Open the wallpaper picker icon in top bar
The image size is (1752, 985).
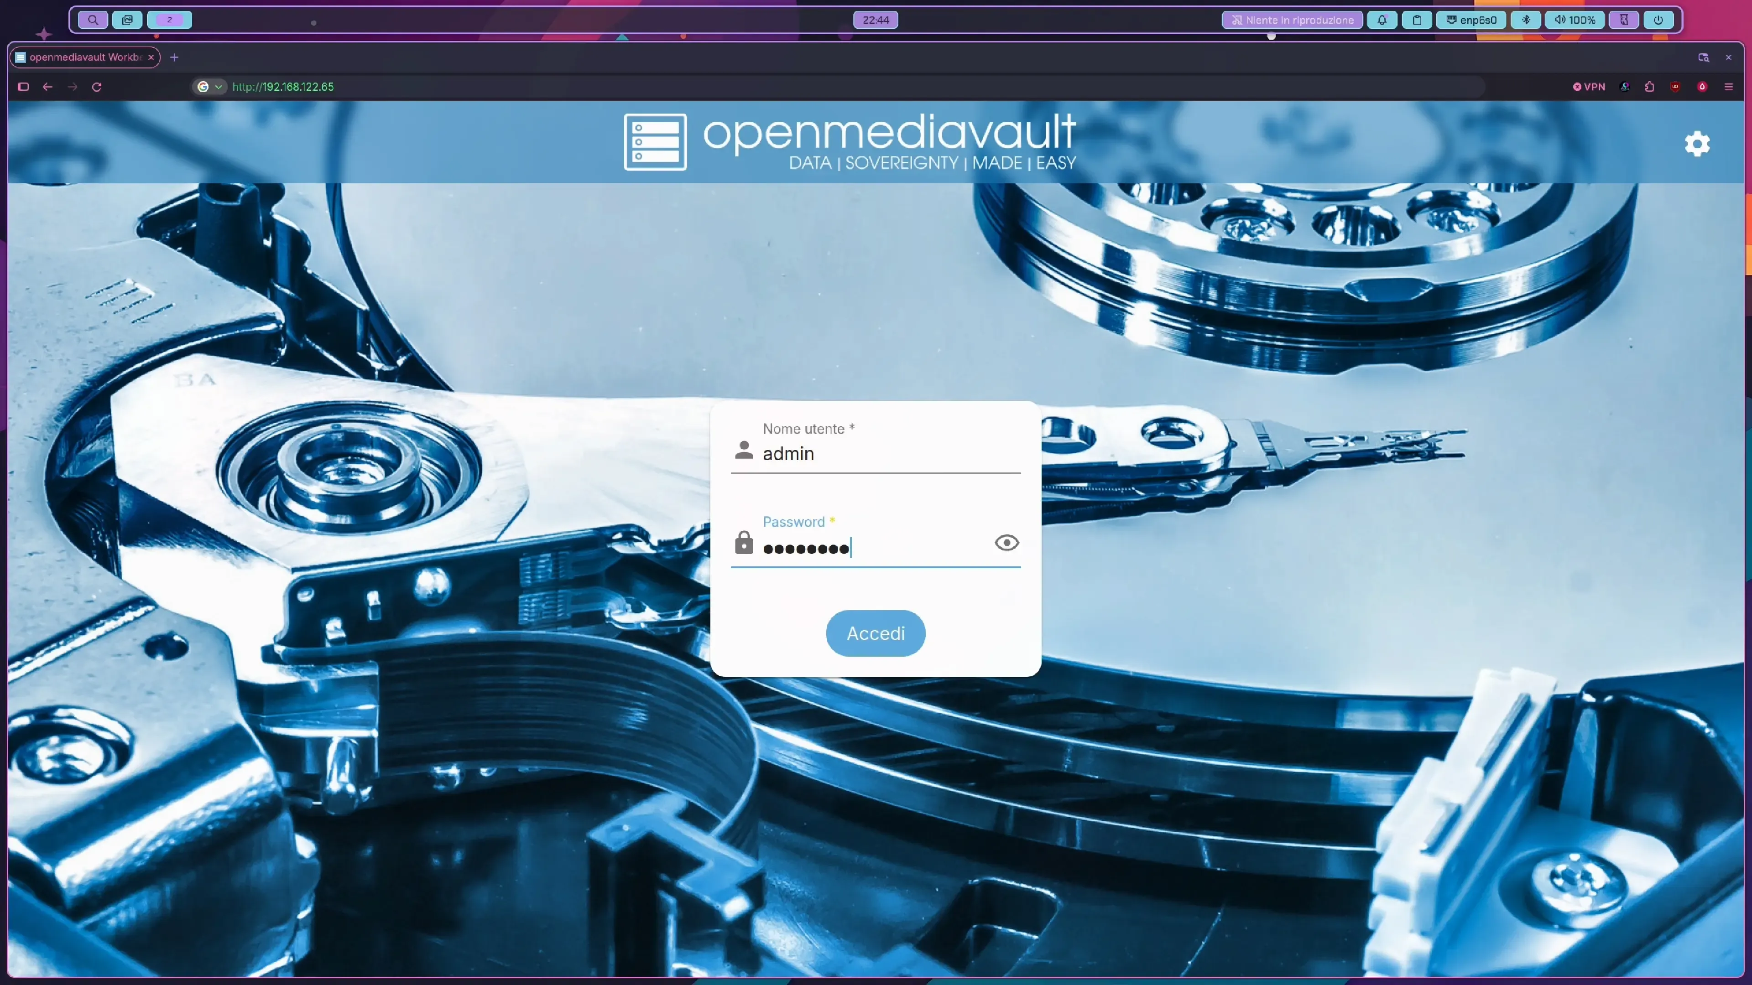coord(127,20)
